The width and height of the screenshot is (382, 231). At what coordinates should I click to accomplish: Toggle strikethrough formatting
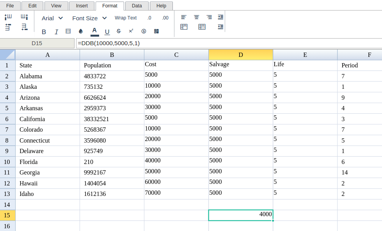pyautogui.click(x=119, y=31)
